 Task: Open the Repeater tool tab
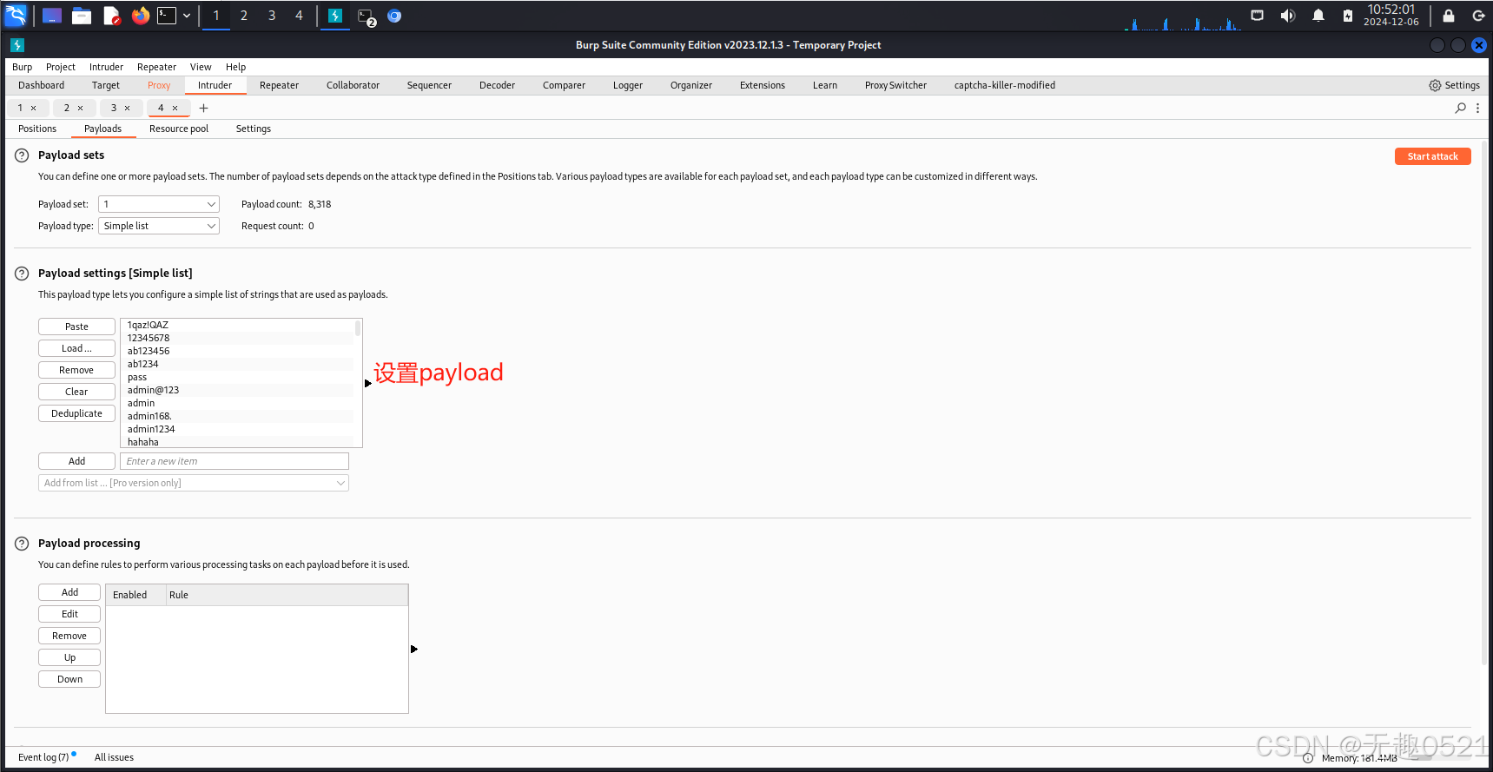pos(279,85)
